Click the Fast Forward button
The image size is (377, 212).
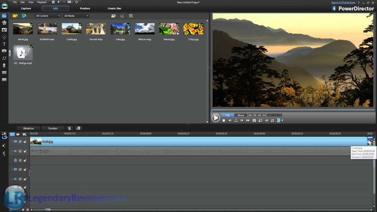click(248, 120)
